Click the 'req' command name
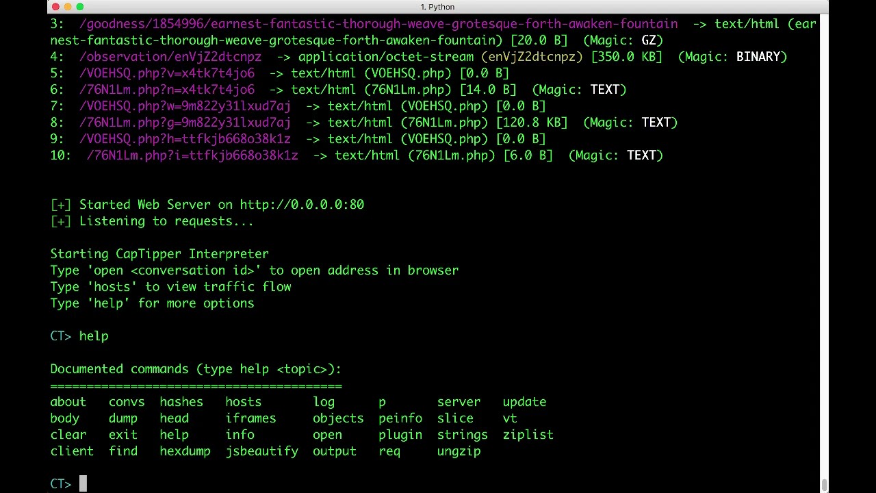 389,451
